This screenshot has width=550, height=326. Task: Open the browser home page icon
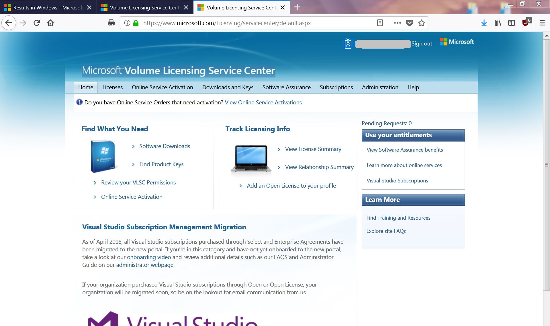point(50,23)
